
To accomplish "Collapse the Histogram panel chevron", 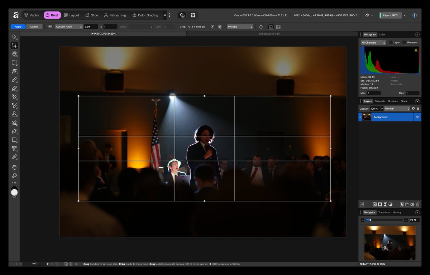I will pyautogui.click(x=417, y=35).
